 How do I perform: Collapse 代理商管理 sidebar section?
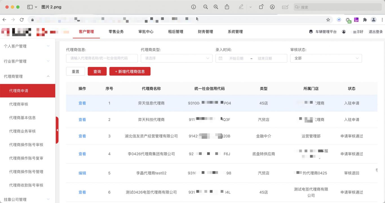click(28, 76)
